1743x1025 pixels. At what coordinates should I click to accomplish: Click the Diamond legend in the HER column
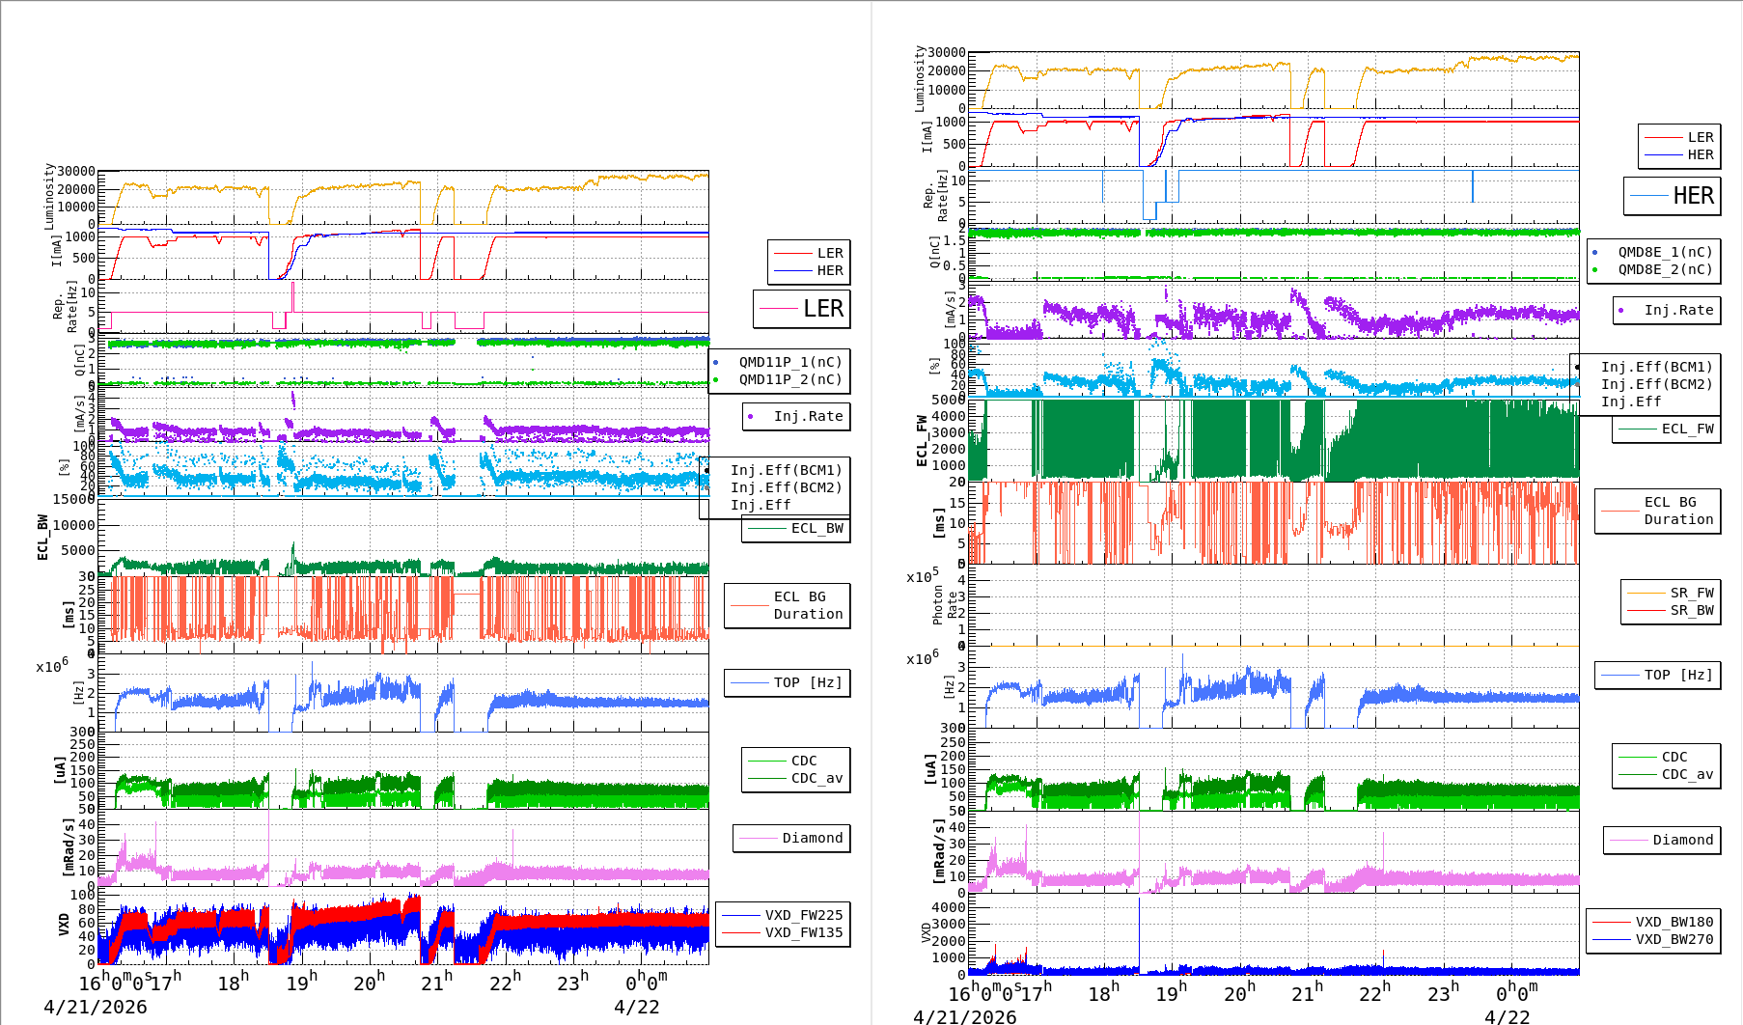pyautogui.click(x=1682, y=840)
